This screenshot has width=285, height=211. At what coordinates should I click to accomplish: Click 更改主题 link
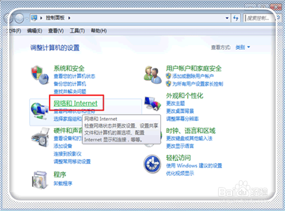tap(176, 103)
